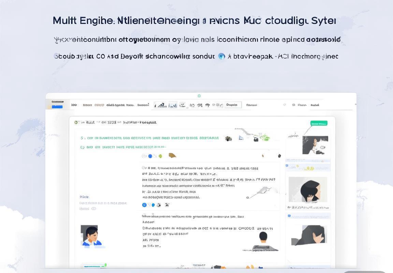This screenshot has width=393, height=273.
Task: Click the green dot icon below the green text
Action: pos(160,156)
